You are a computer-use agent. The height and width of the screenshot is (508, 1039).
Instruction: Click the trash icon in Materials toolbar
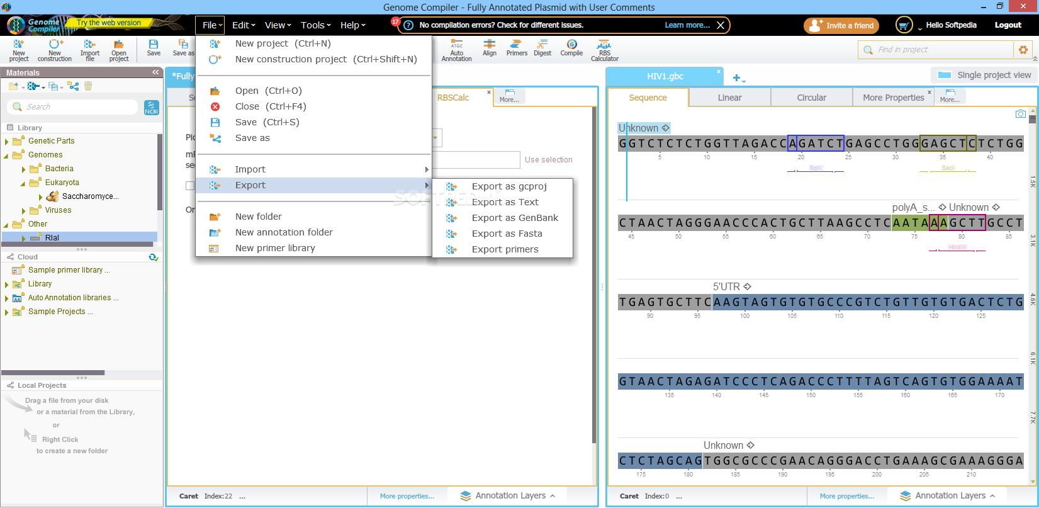pos(88,86)
